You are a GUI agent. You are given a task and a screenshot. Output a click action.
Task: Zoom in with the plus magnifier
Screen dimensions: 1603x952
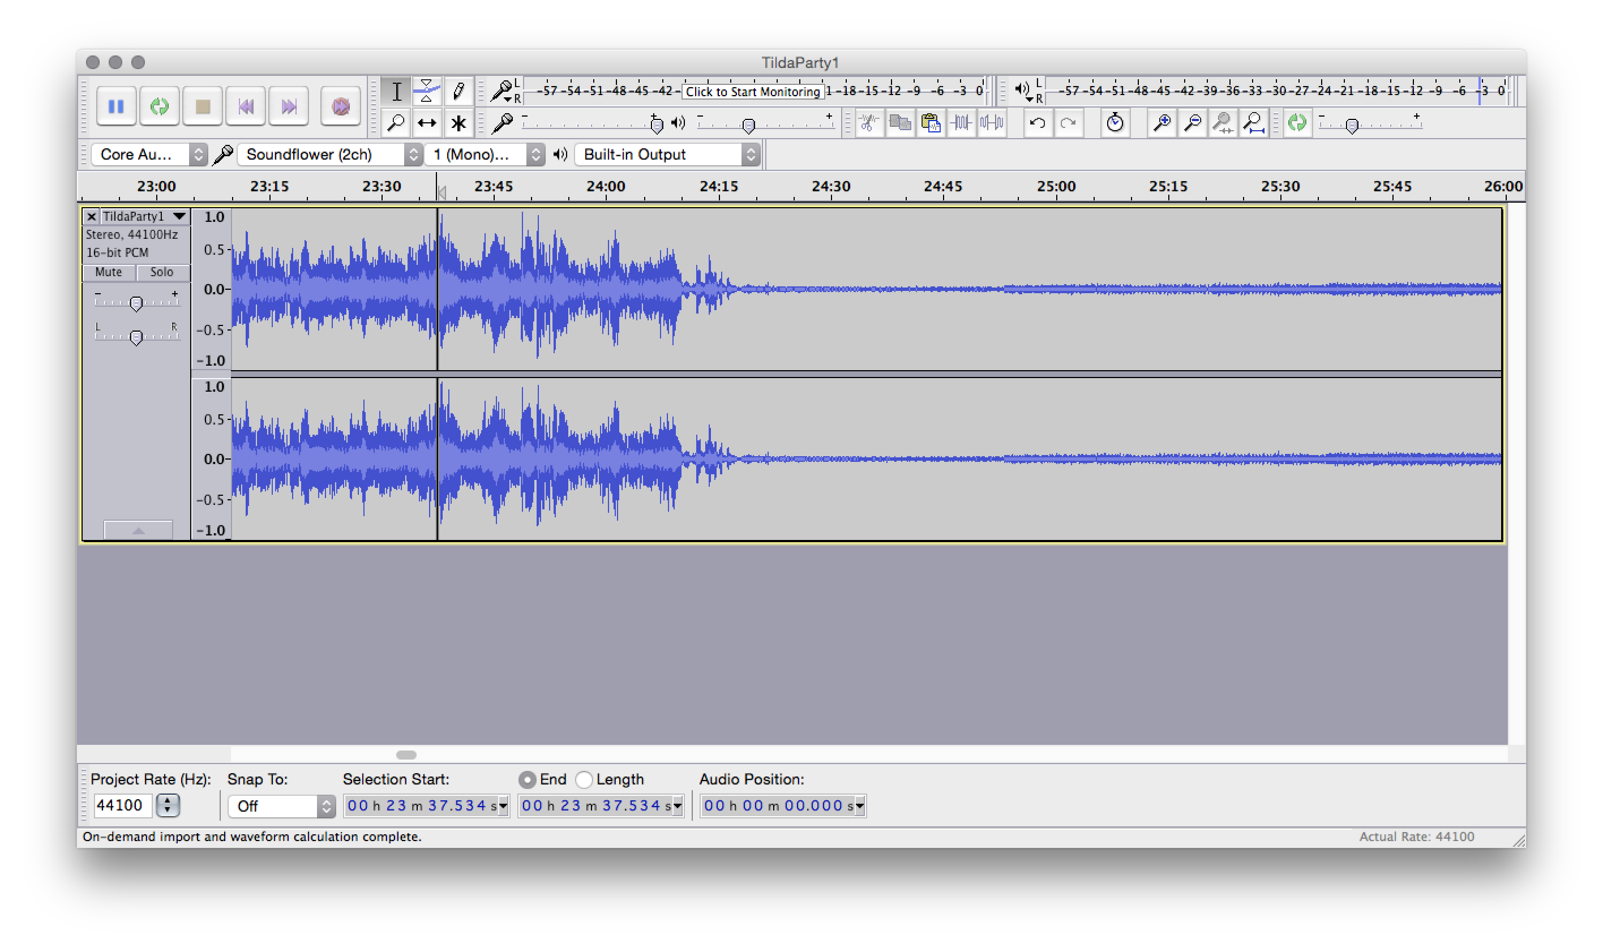1161,122
